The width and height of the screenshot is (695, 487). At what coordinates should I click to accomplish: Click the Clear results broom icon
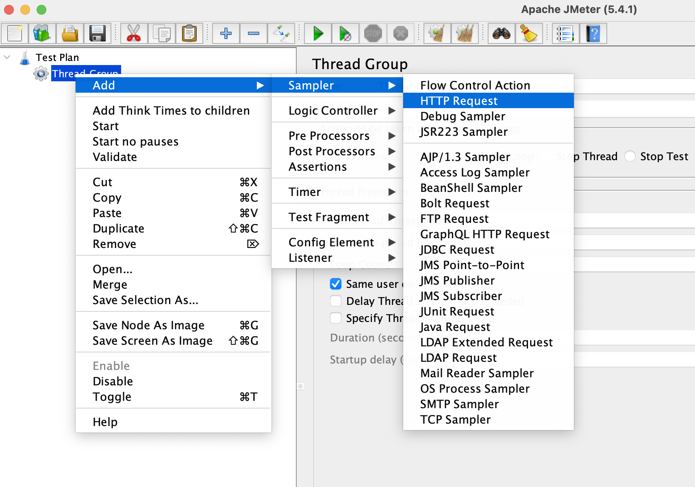437,33
